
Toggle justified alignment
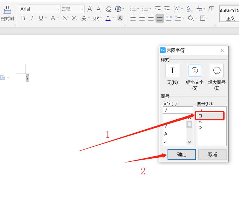pos(160,18)
